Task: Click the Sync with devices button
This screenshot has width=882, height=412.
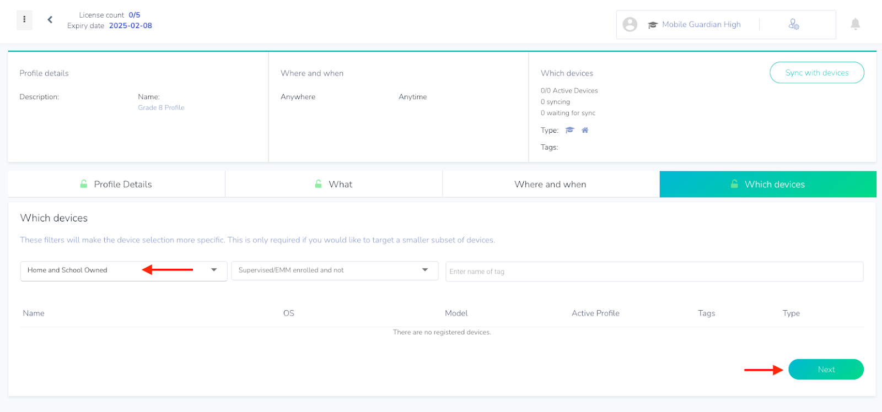Action: [817, 73]
